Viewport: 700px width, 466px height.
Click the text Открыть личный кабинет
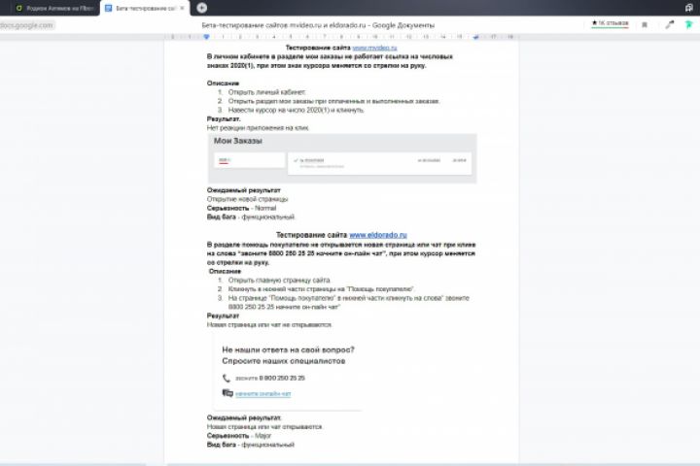pyautogui.click(x=267, y=92)
